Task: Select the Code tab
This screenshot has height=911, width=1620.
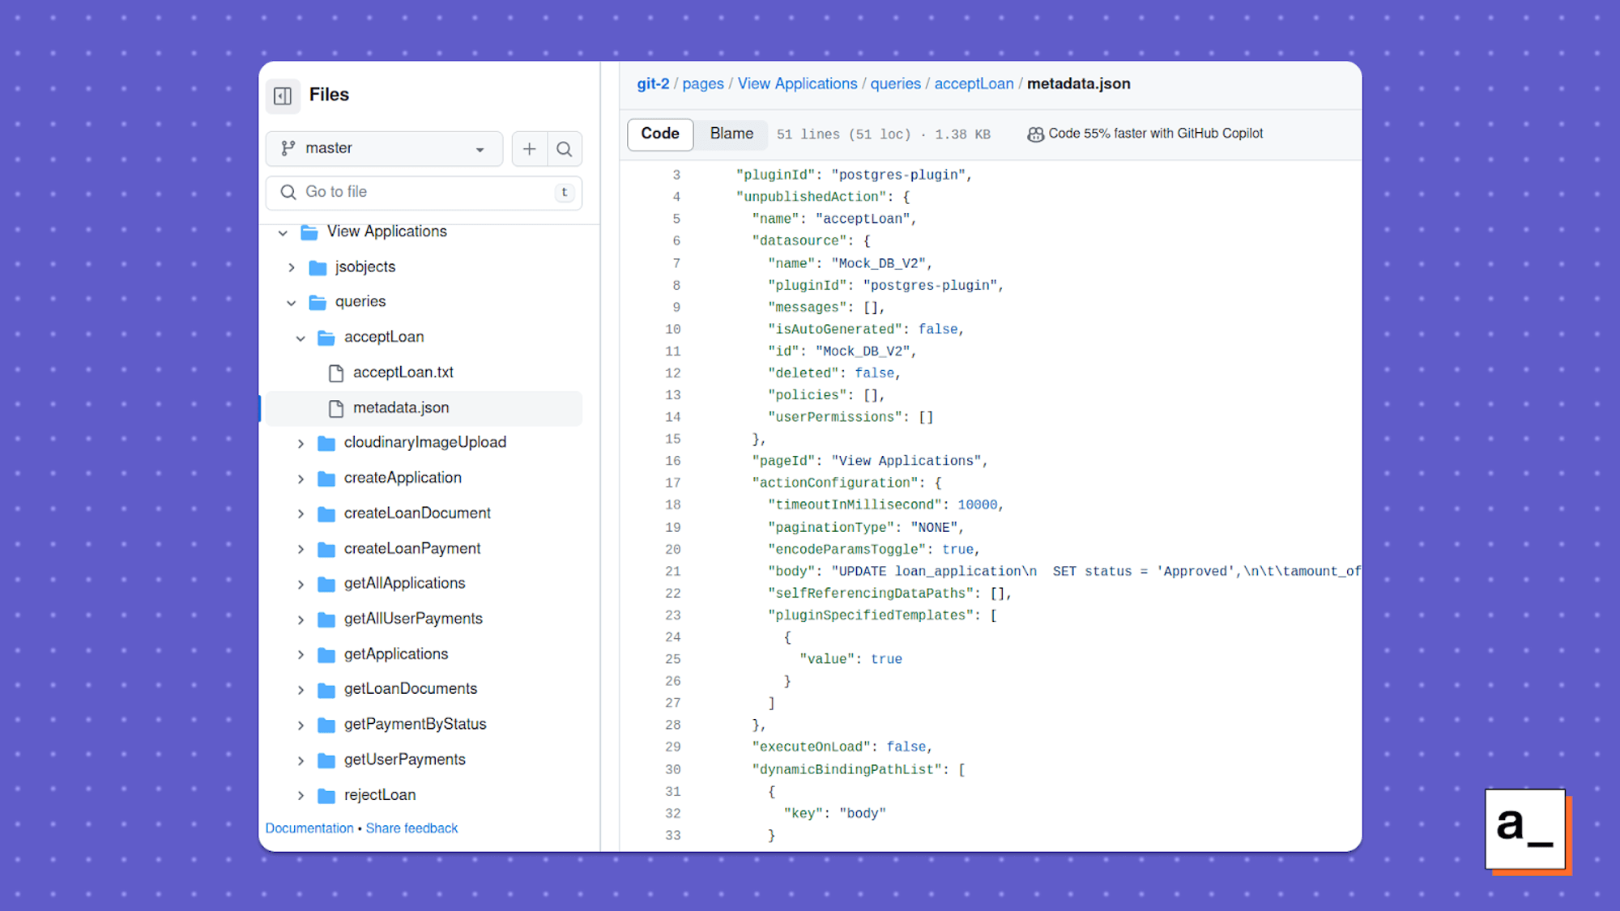Action: point(659,134)
